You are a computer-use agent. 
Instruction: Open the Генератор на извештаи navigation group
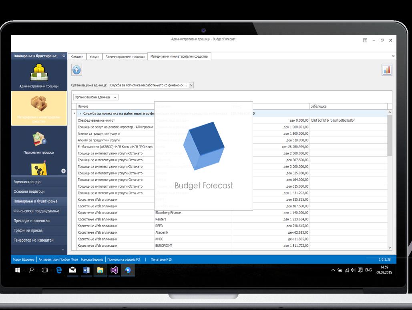click(x=39, y=240)
